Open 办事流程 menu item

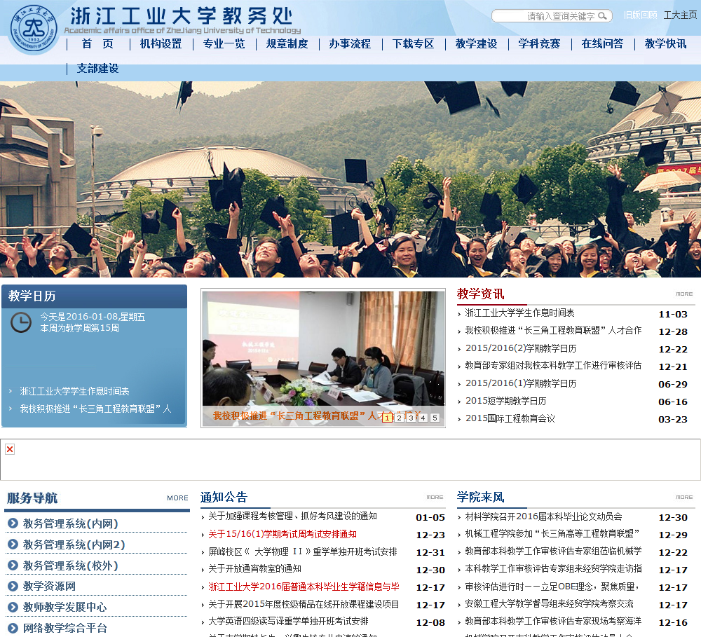(x=350, y=44)
